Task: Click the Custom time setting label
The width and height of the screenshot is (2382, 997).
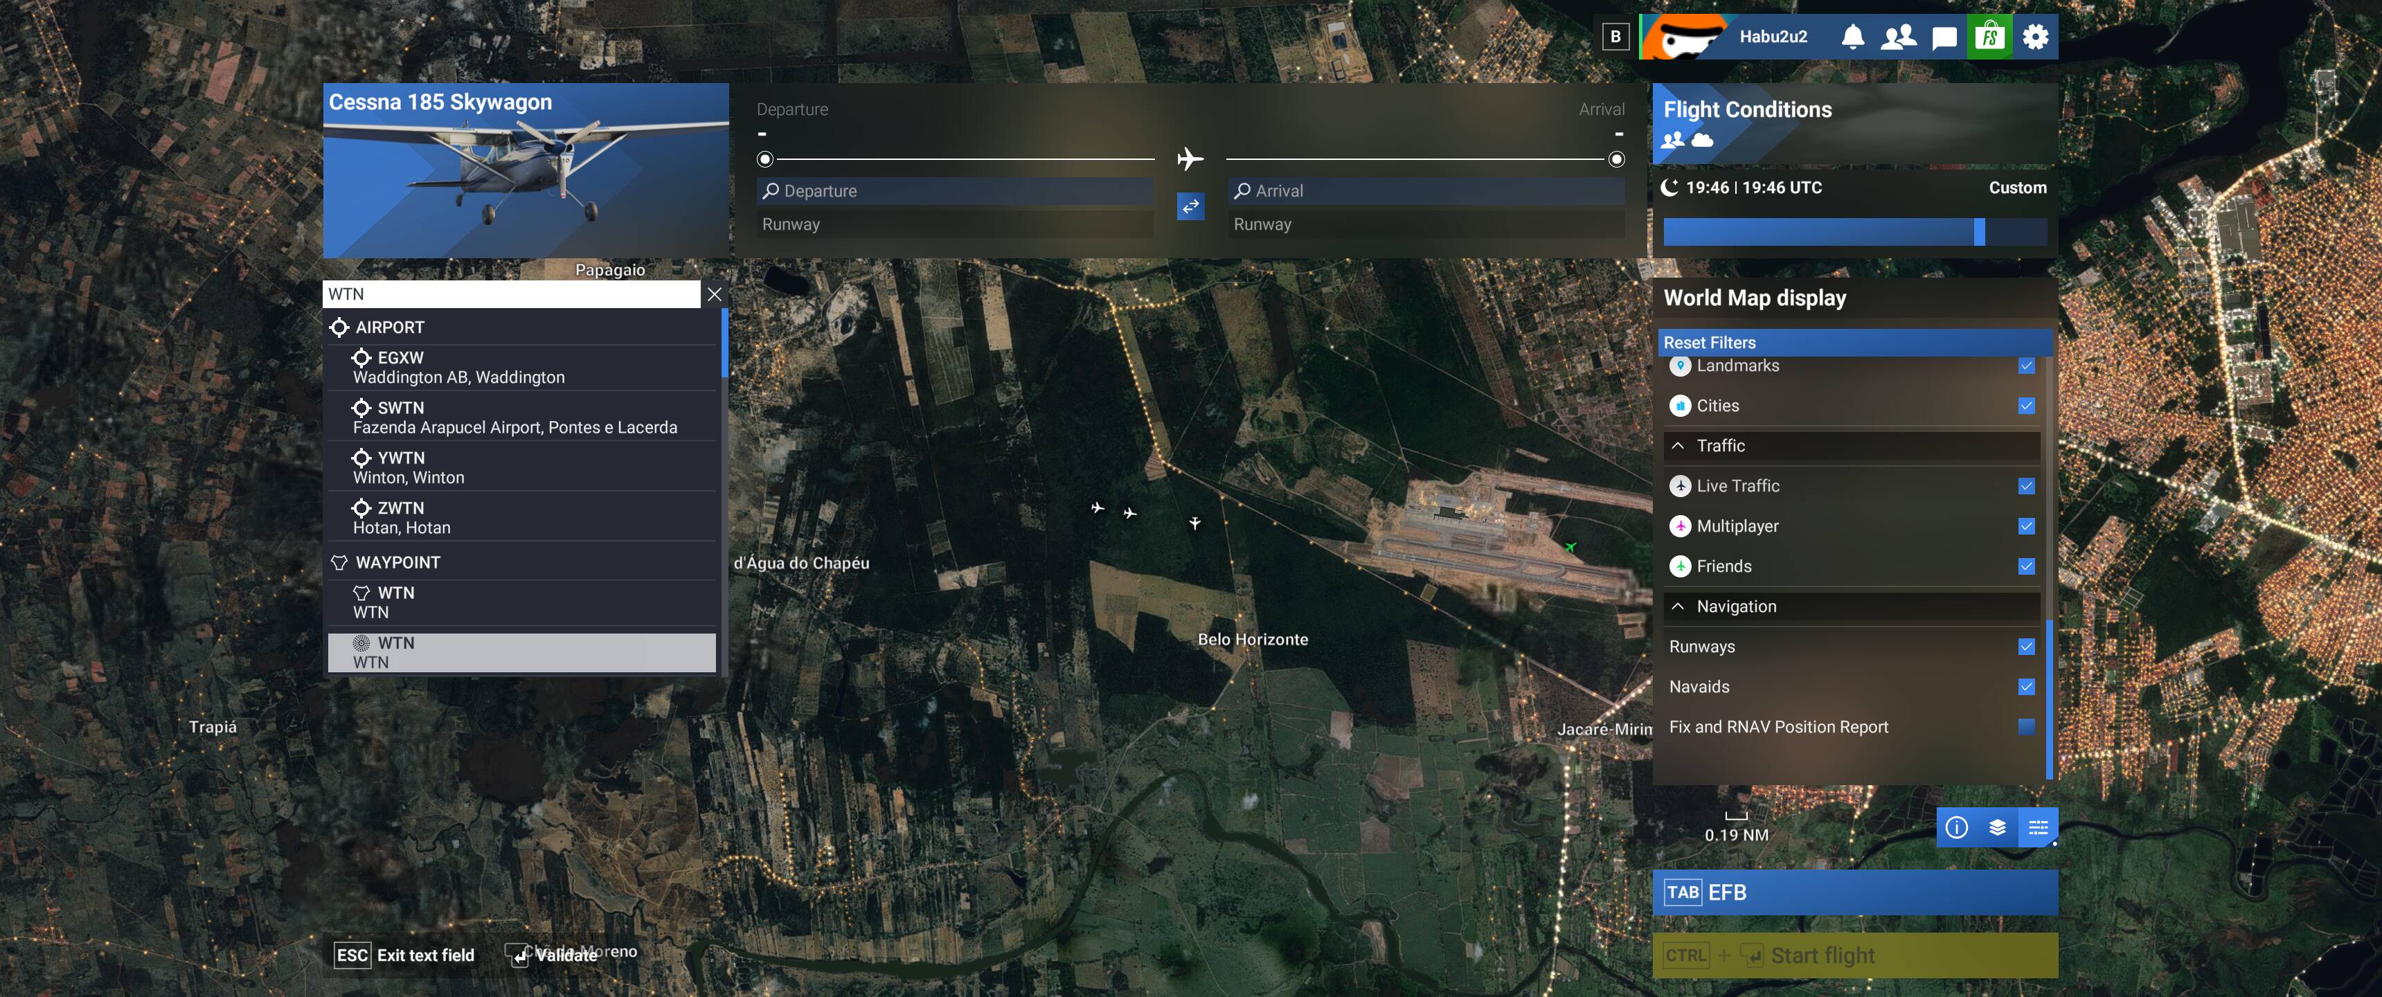Action: click(2018, 188)
